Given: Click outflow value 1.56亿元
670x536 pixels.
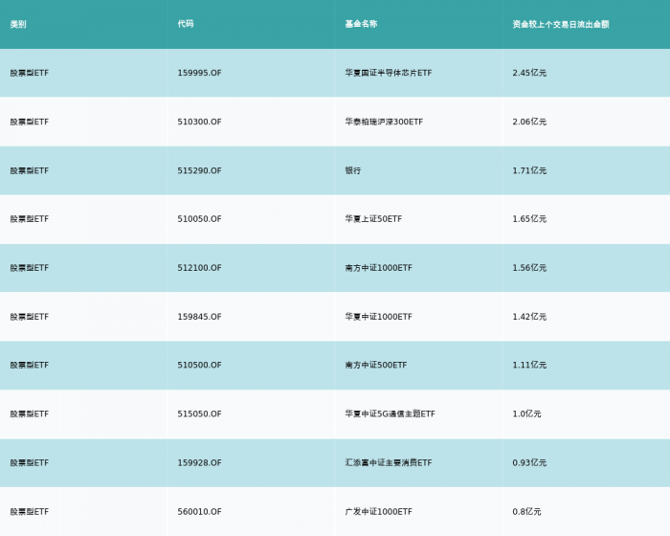Looking at the screenshot, I should 529,268.
